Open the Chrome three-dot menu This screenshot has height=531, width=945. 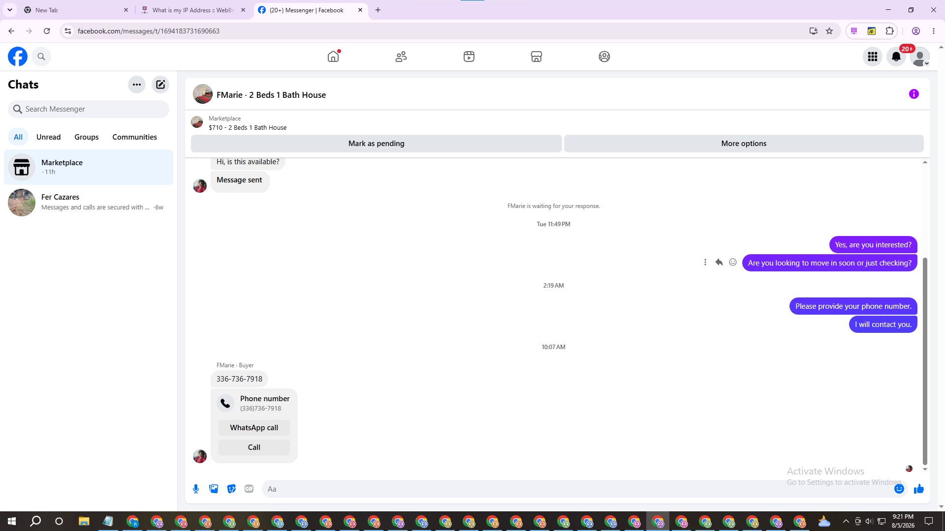click(x=934, y=31)
